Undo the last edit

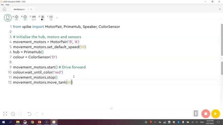(x=29, y=114)
